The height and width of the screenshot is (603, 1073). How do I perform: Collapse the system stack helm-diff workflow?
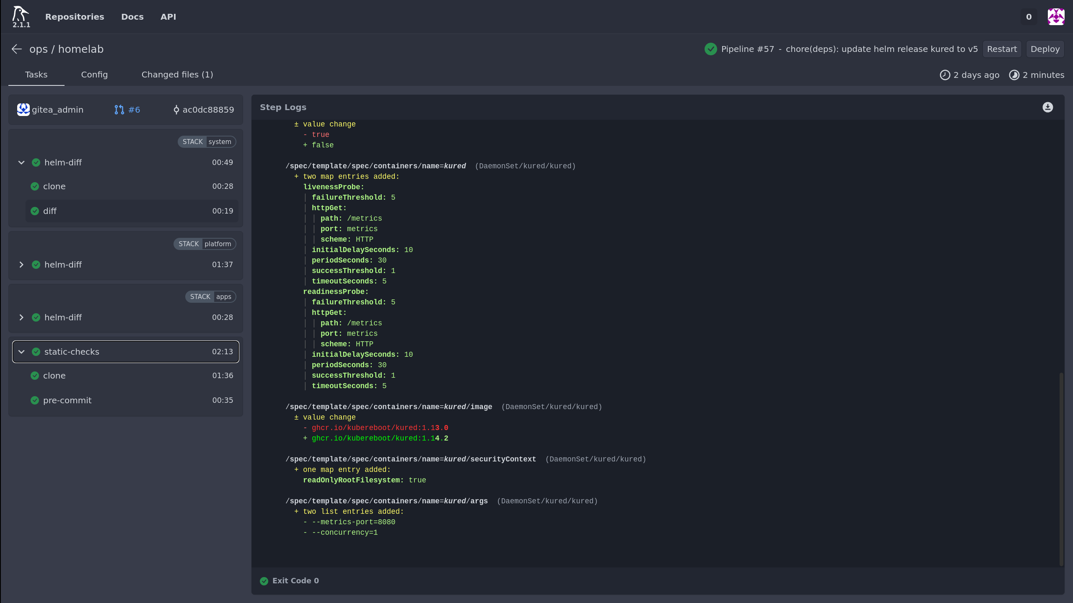21,162
